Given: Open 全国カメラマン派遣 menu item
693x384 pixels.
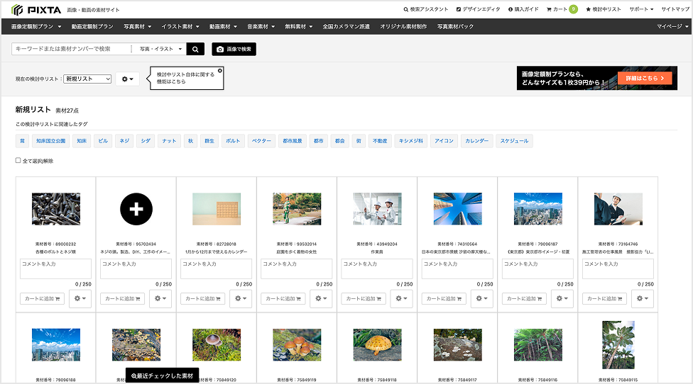Looking at the screenshot, I should 346,26.
